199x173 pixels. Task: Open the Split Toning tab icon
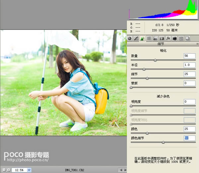(x=155, y=39)
